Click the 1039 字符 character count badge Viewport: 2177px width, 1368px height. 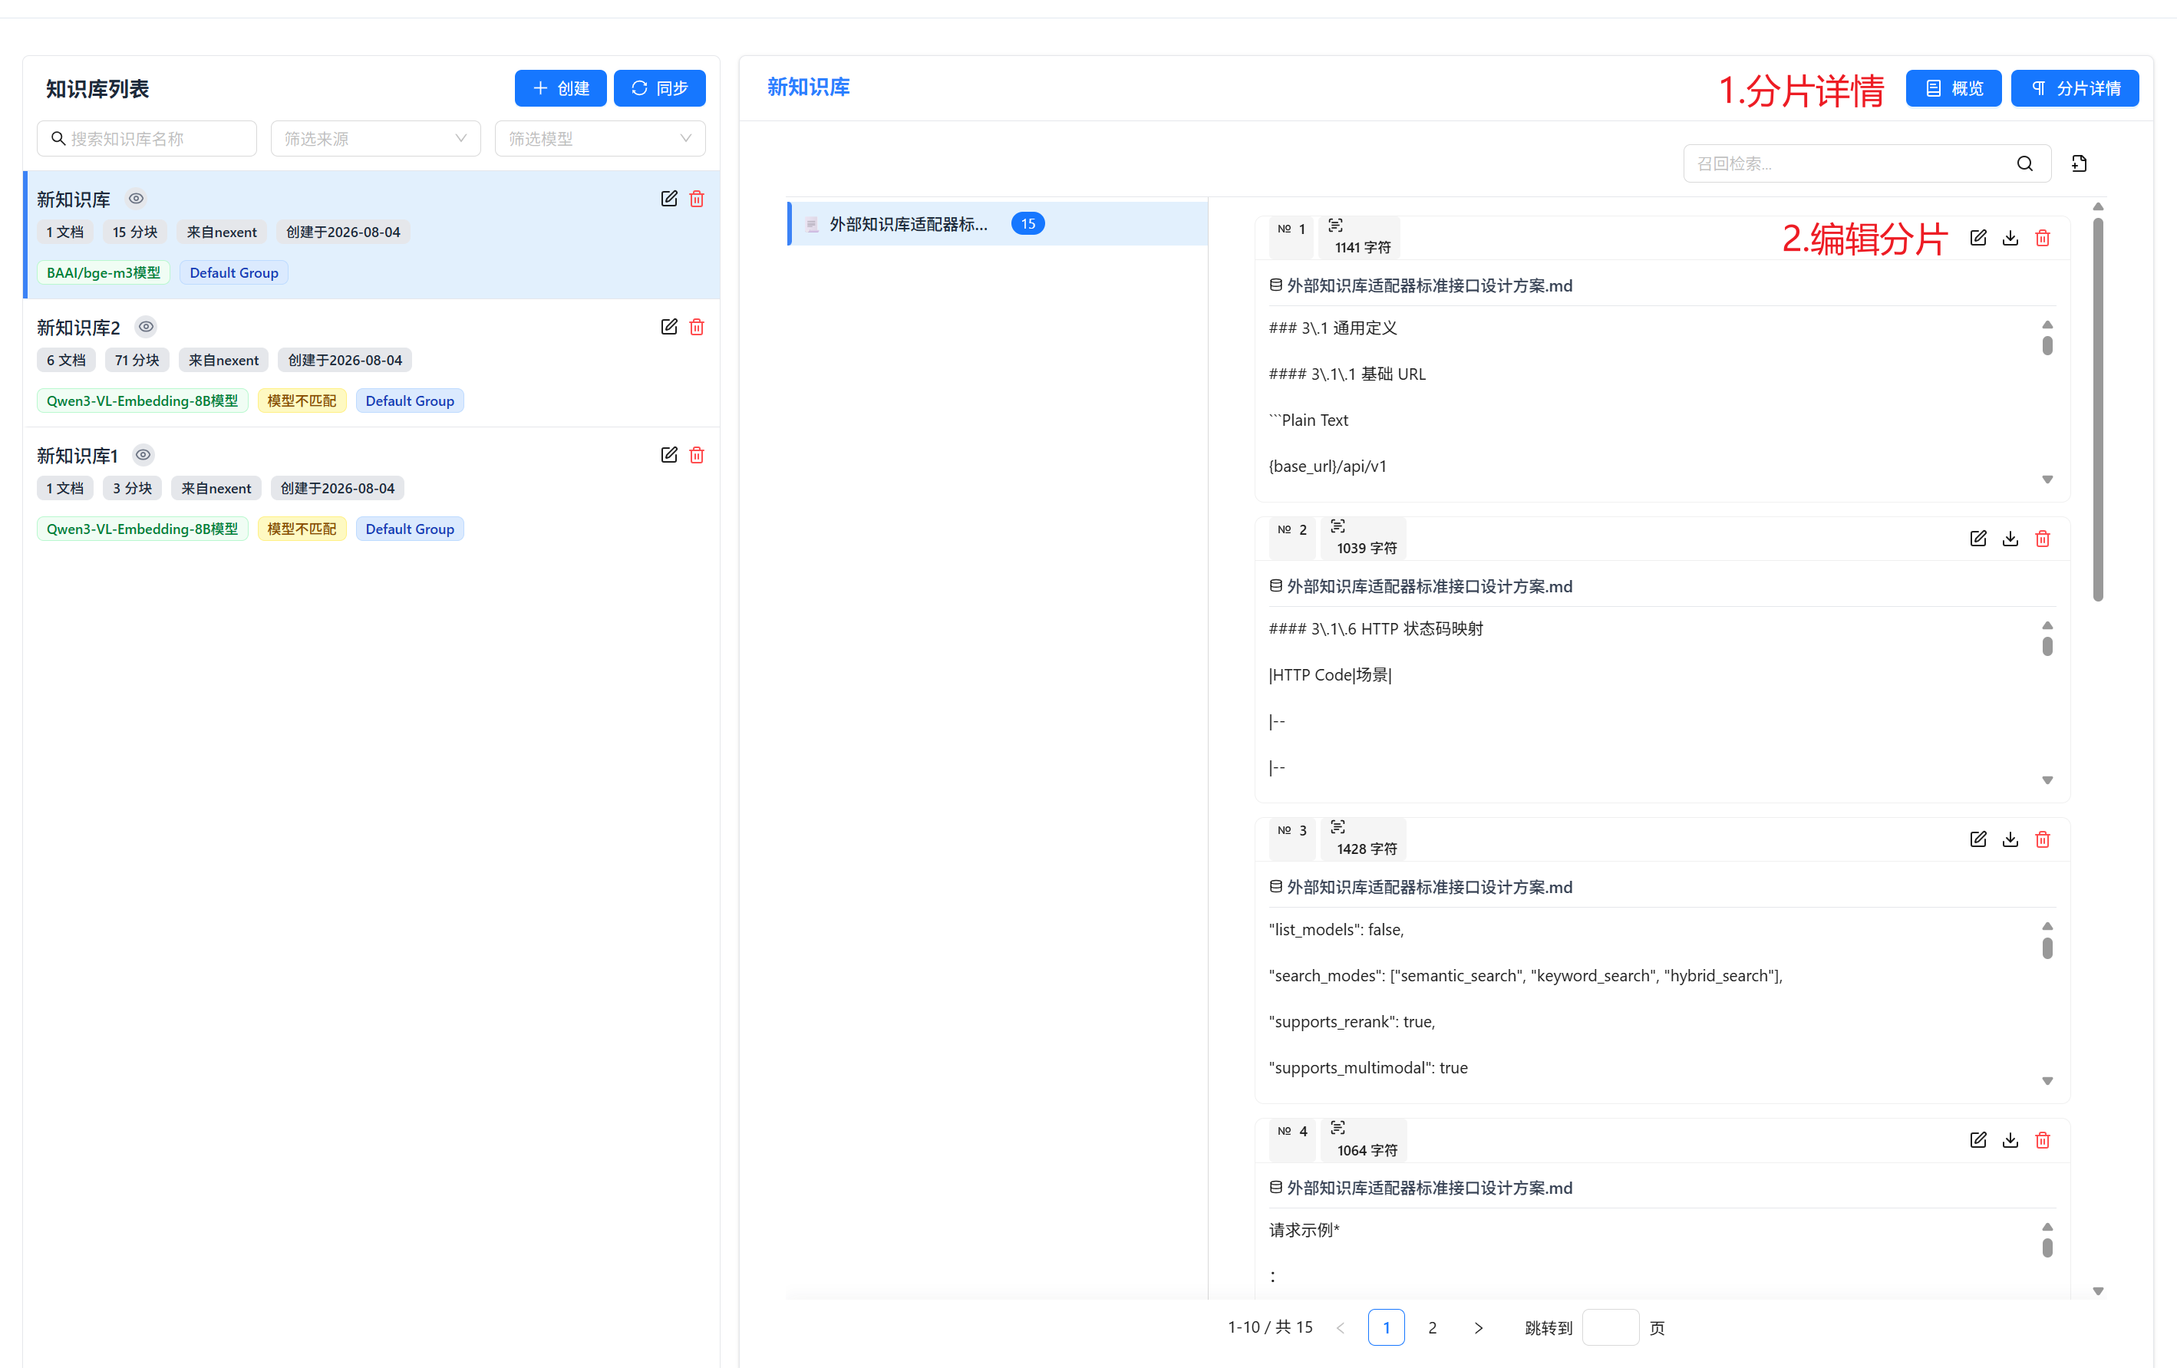pyautogui.click(x=1364, y=539)
